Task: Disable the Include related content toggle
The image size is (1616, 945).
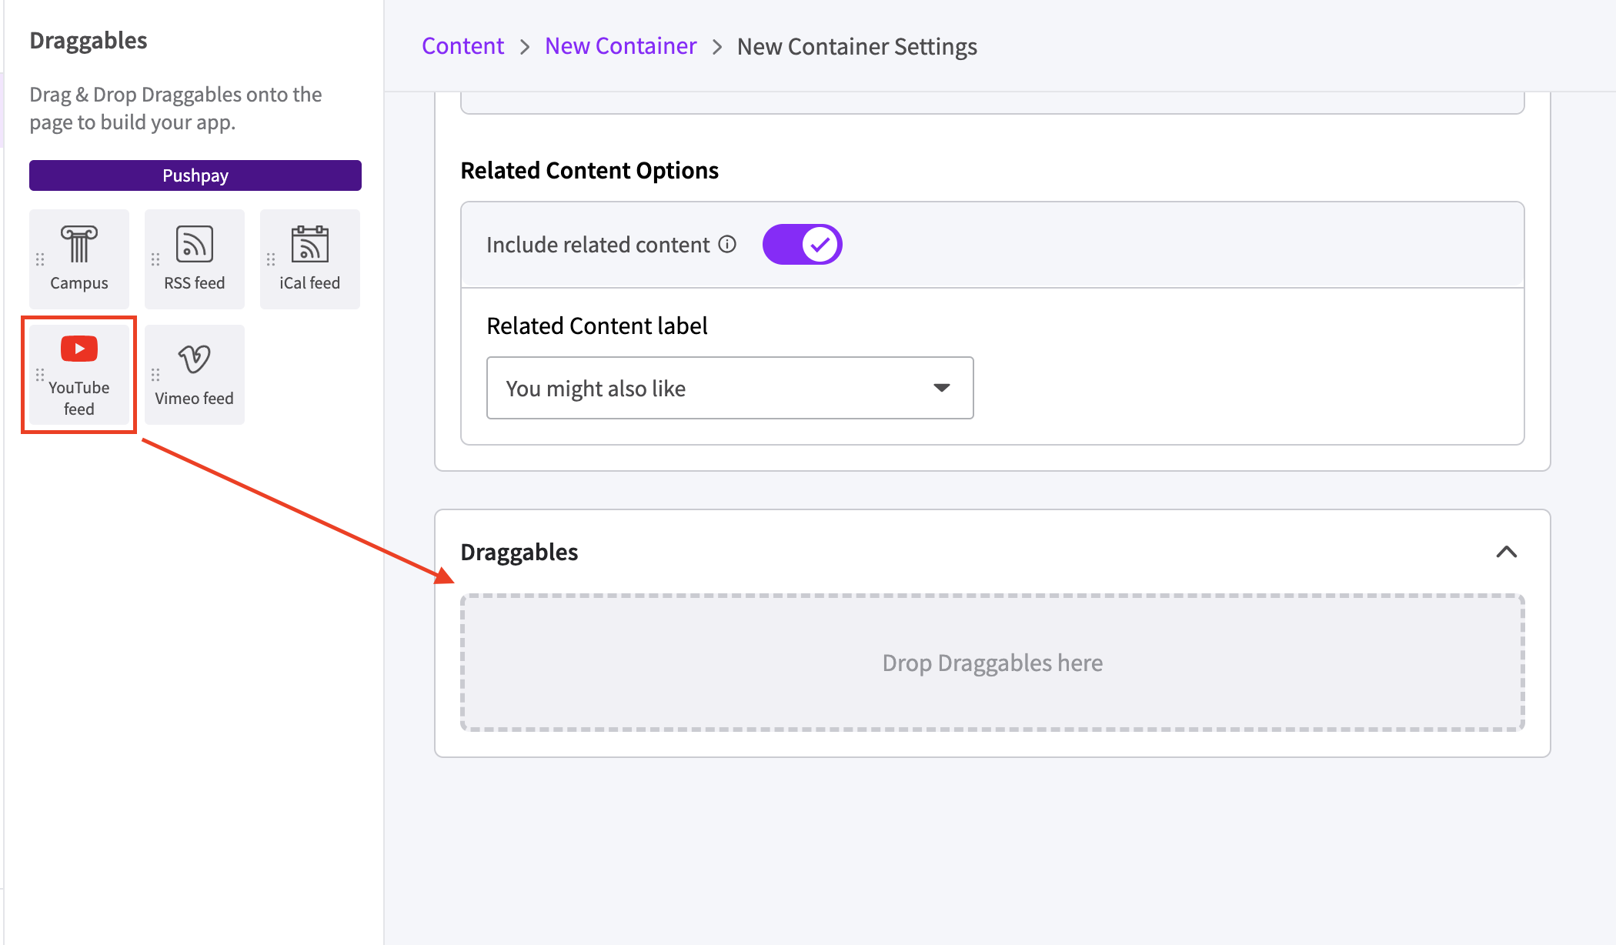Action: coord(802,244)
